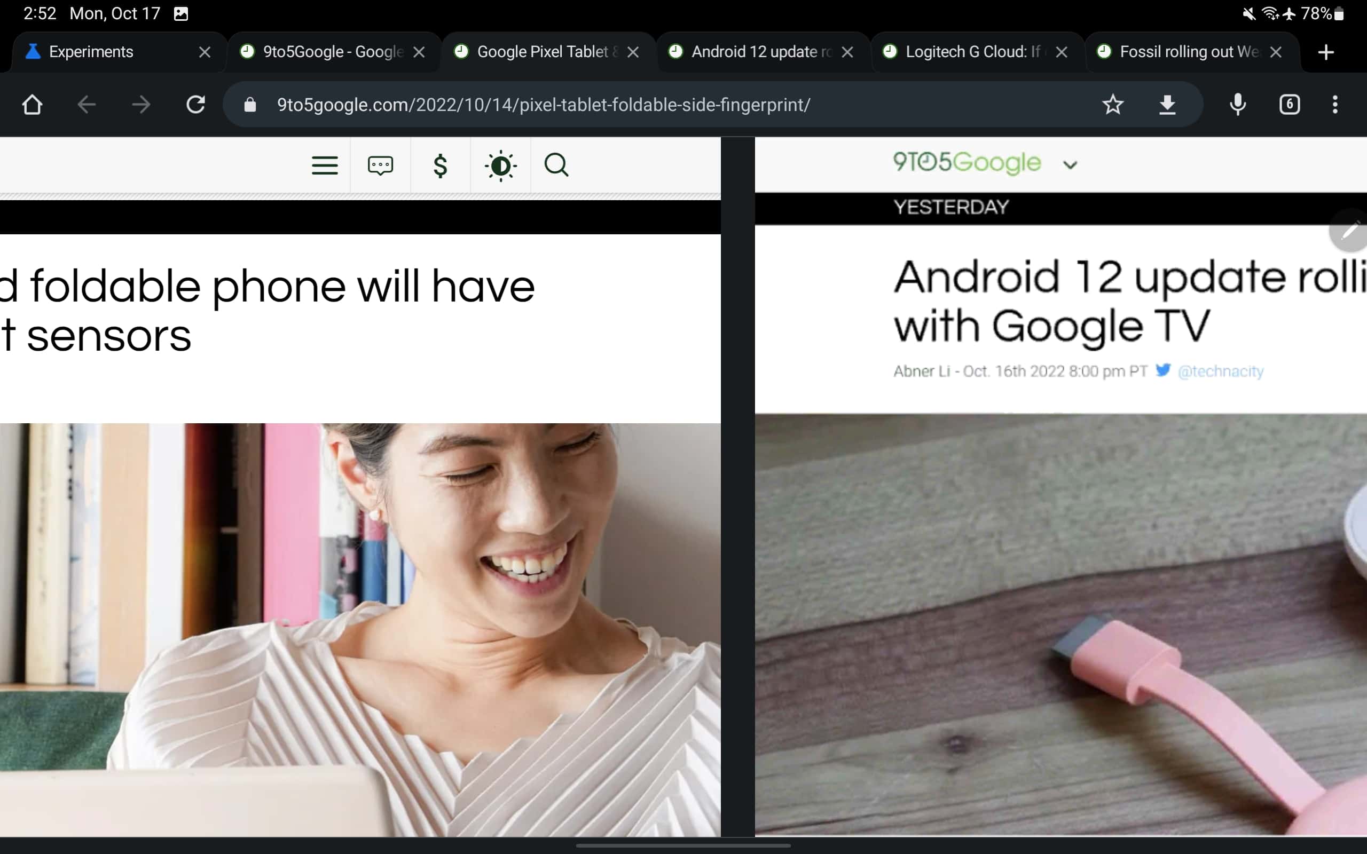This screenshot has height=854, width=1367.
Task: Open the site's hamburger menu
Action: [325, 165]
